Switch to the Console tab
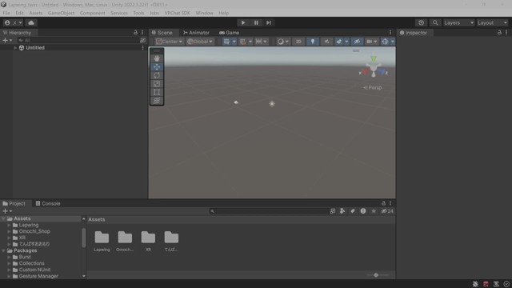Viewport: 512px width, 288px height. (48, 203)
